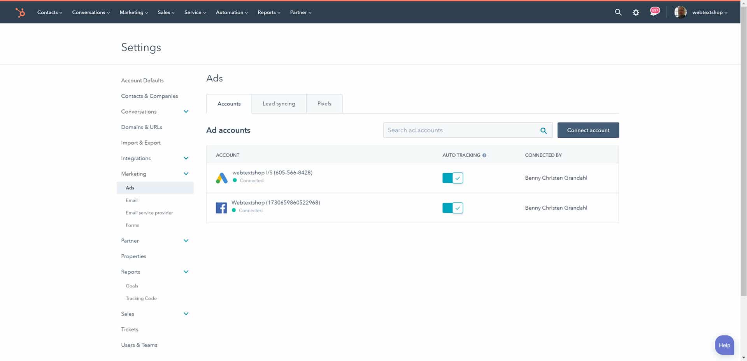Click the HubSpot sprocket logo
The image size is (747, 361).
(x=20, y=12)
